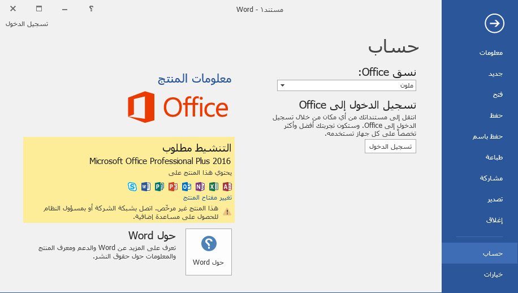Maximize the Word window
The image size is (518, 293).
[39, 8]
